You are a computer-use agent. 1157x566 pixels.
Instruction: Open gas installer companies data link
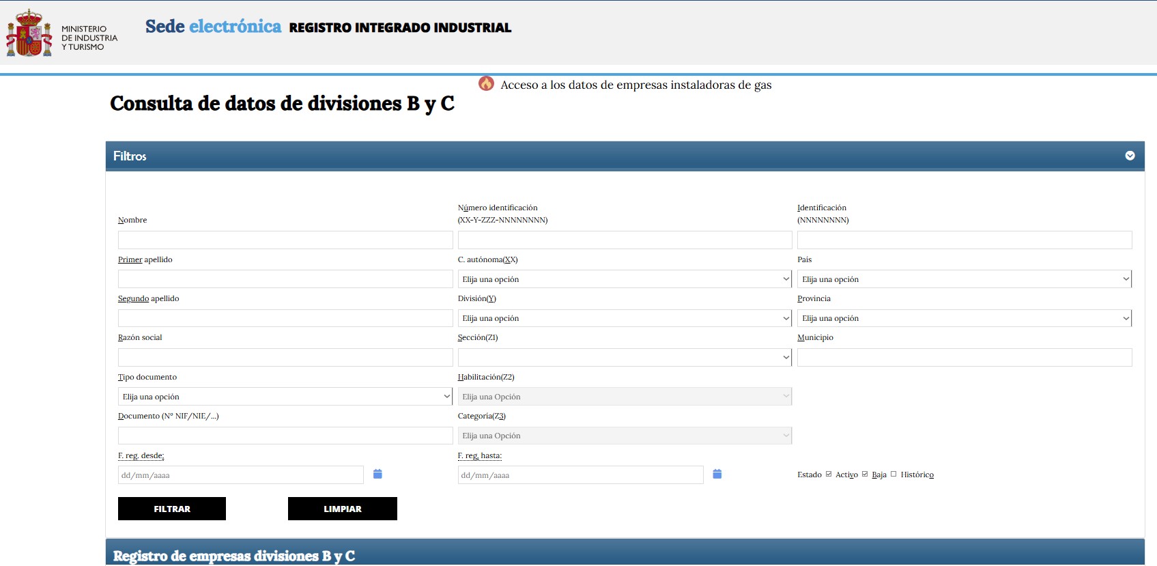635,85
